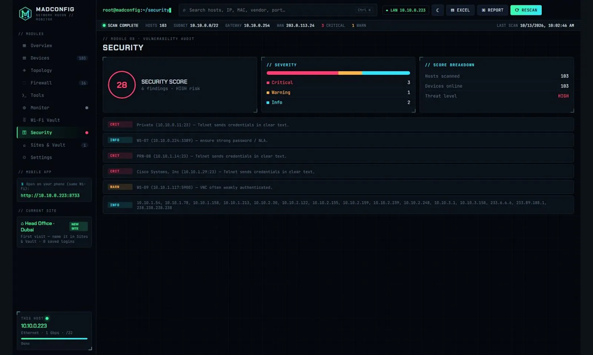Screen dimensions: 593x355
Task: Toggle dark mode moon icon
Action: click(438, 10)
